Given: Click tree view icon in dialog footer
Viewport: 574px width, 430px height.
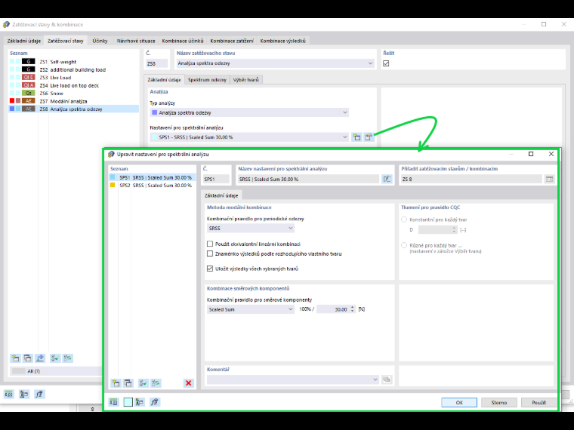Looking at the screenshot, I should tap(140, 402).
